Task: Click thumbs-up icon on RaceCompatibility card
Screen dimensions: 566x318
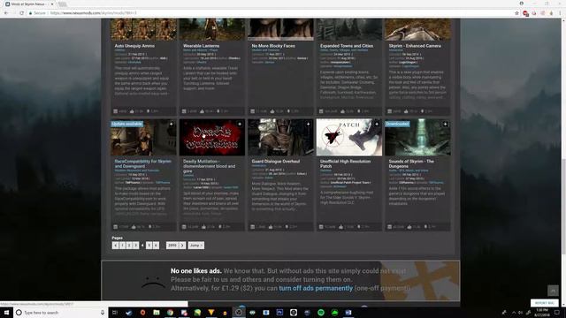Action: [x=134, y=227]
